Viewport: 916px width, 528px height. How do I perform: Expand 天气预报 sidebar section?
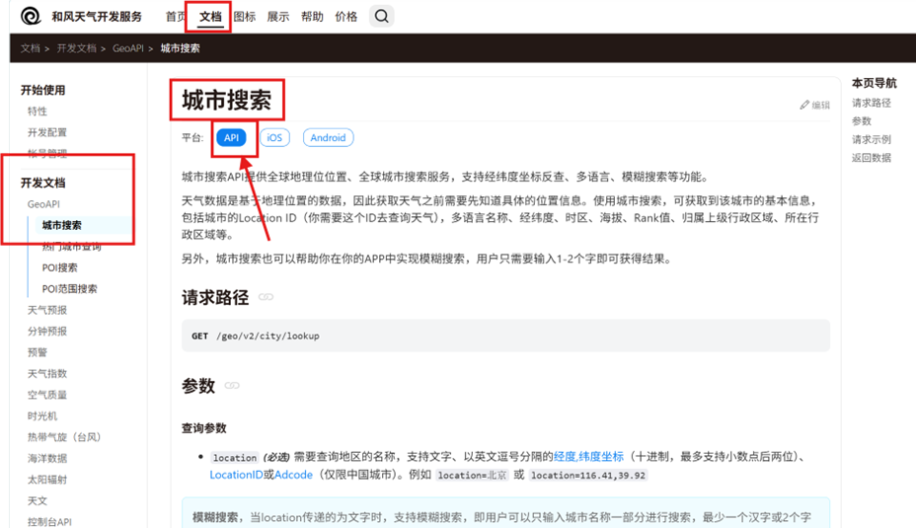pyautogui.click(x=47, y=310)
